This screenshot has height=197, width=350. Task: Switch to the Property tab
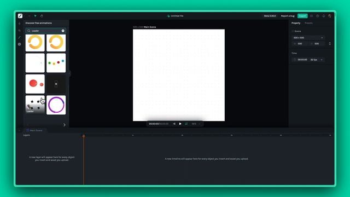296,23
